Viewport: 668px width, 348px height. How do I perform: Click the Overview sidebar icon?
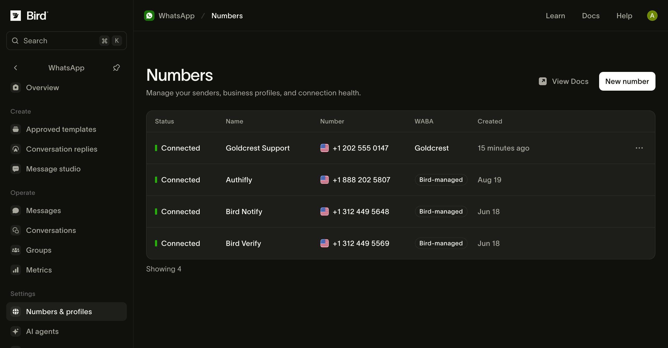(16, 88)
